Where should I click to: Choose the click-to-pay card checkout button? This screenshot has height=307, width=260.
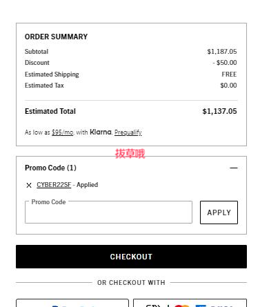190,303
